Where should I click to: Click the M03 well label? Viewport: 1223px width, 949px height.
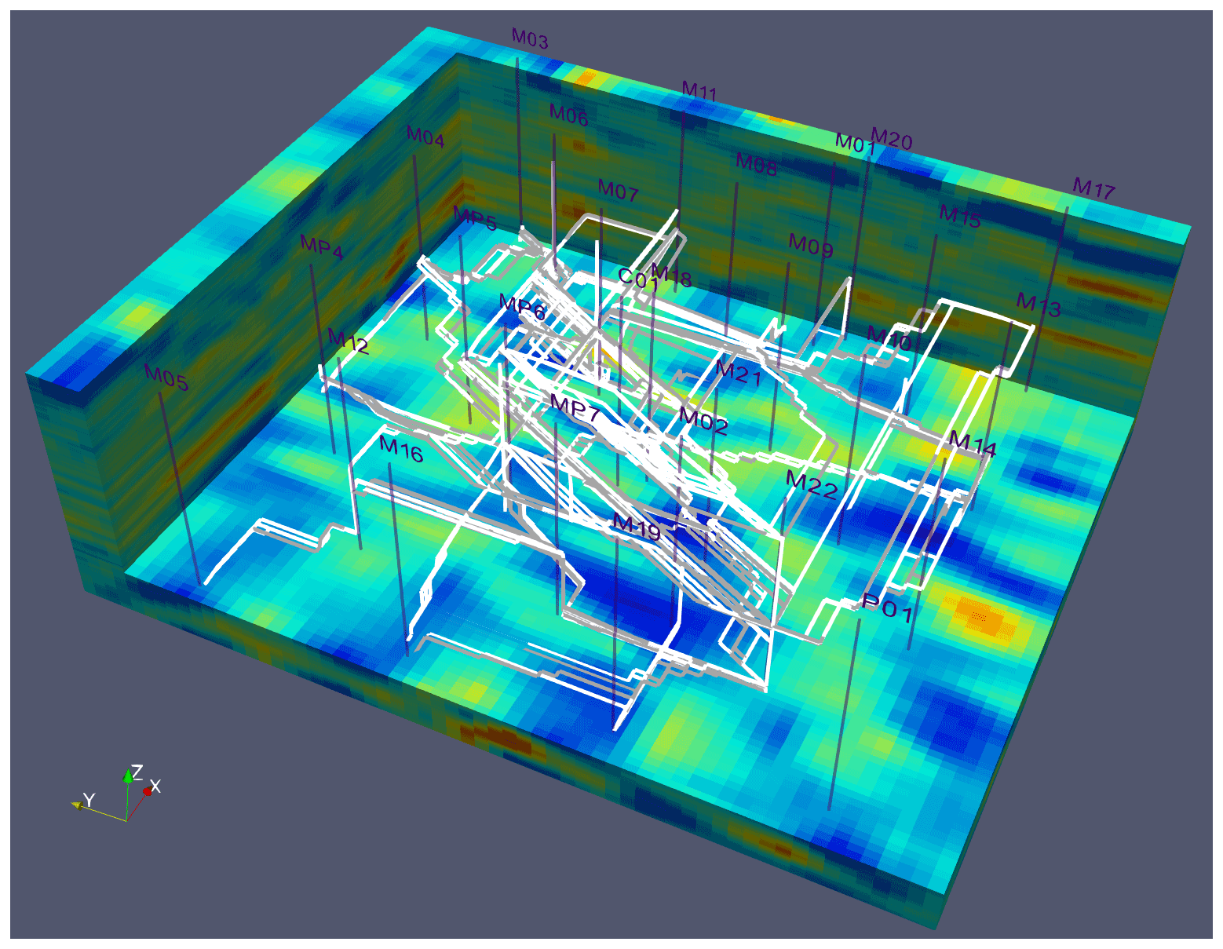(x=530, y=38)
